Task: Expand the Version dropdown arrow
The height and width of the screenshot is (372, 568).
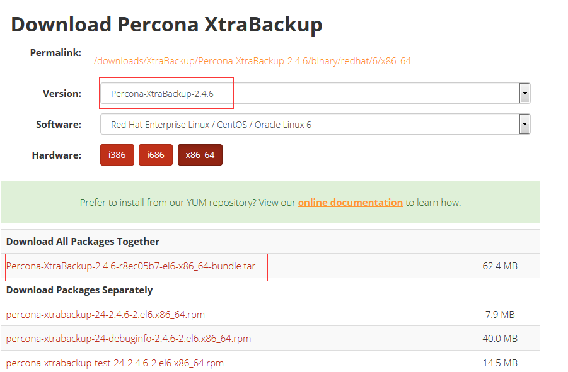Action: tap(524, 93)
